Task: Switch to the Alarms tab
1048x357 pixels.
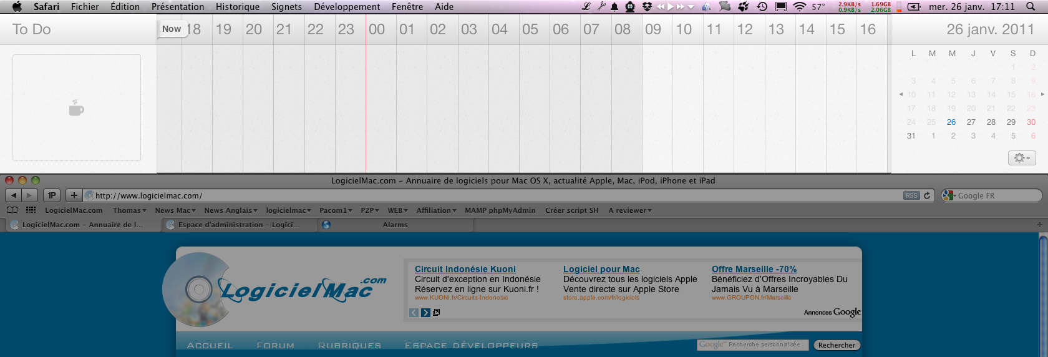Action: click(x=395, y=225)
